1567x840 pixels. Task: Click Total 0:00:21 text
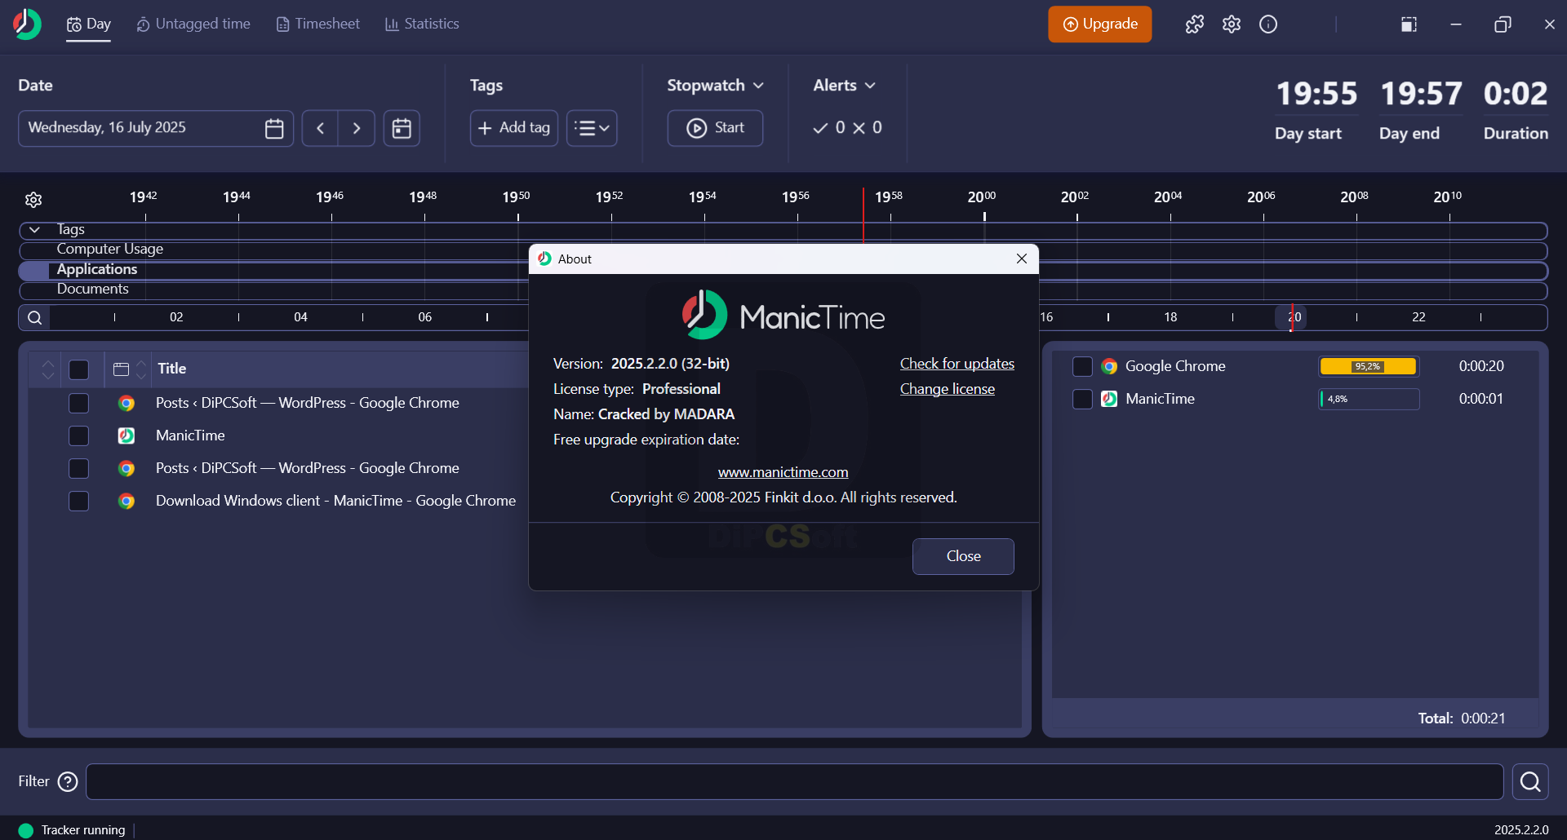point(1461,718)
